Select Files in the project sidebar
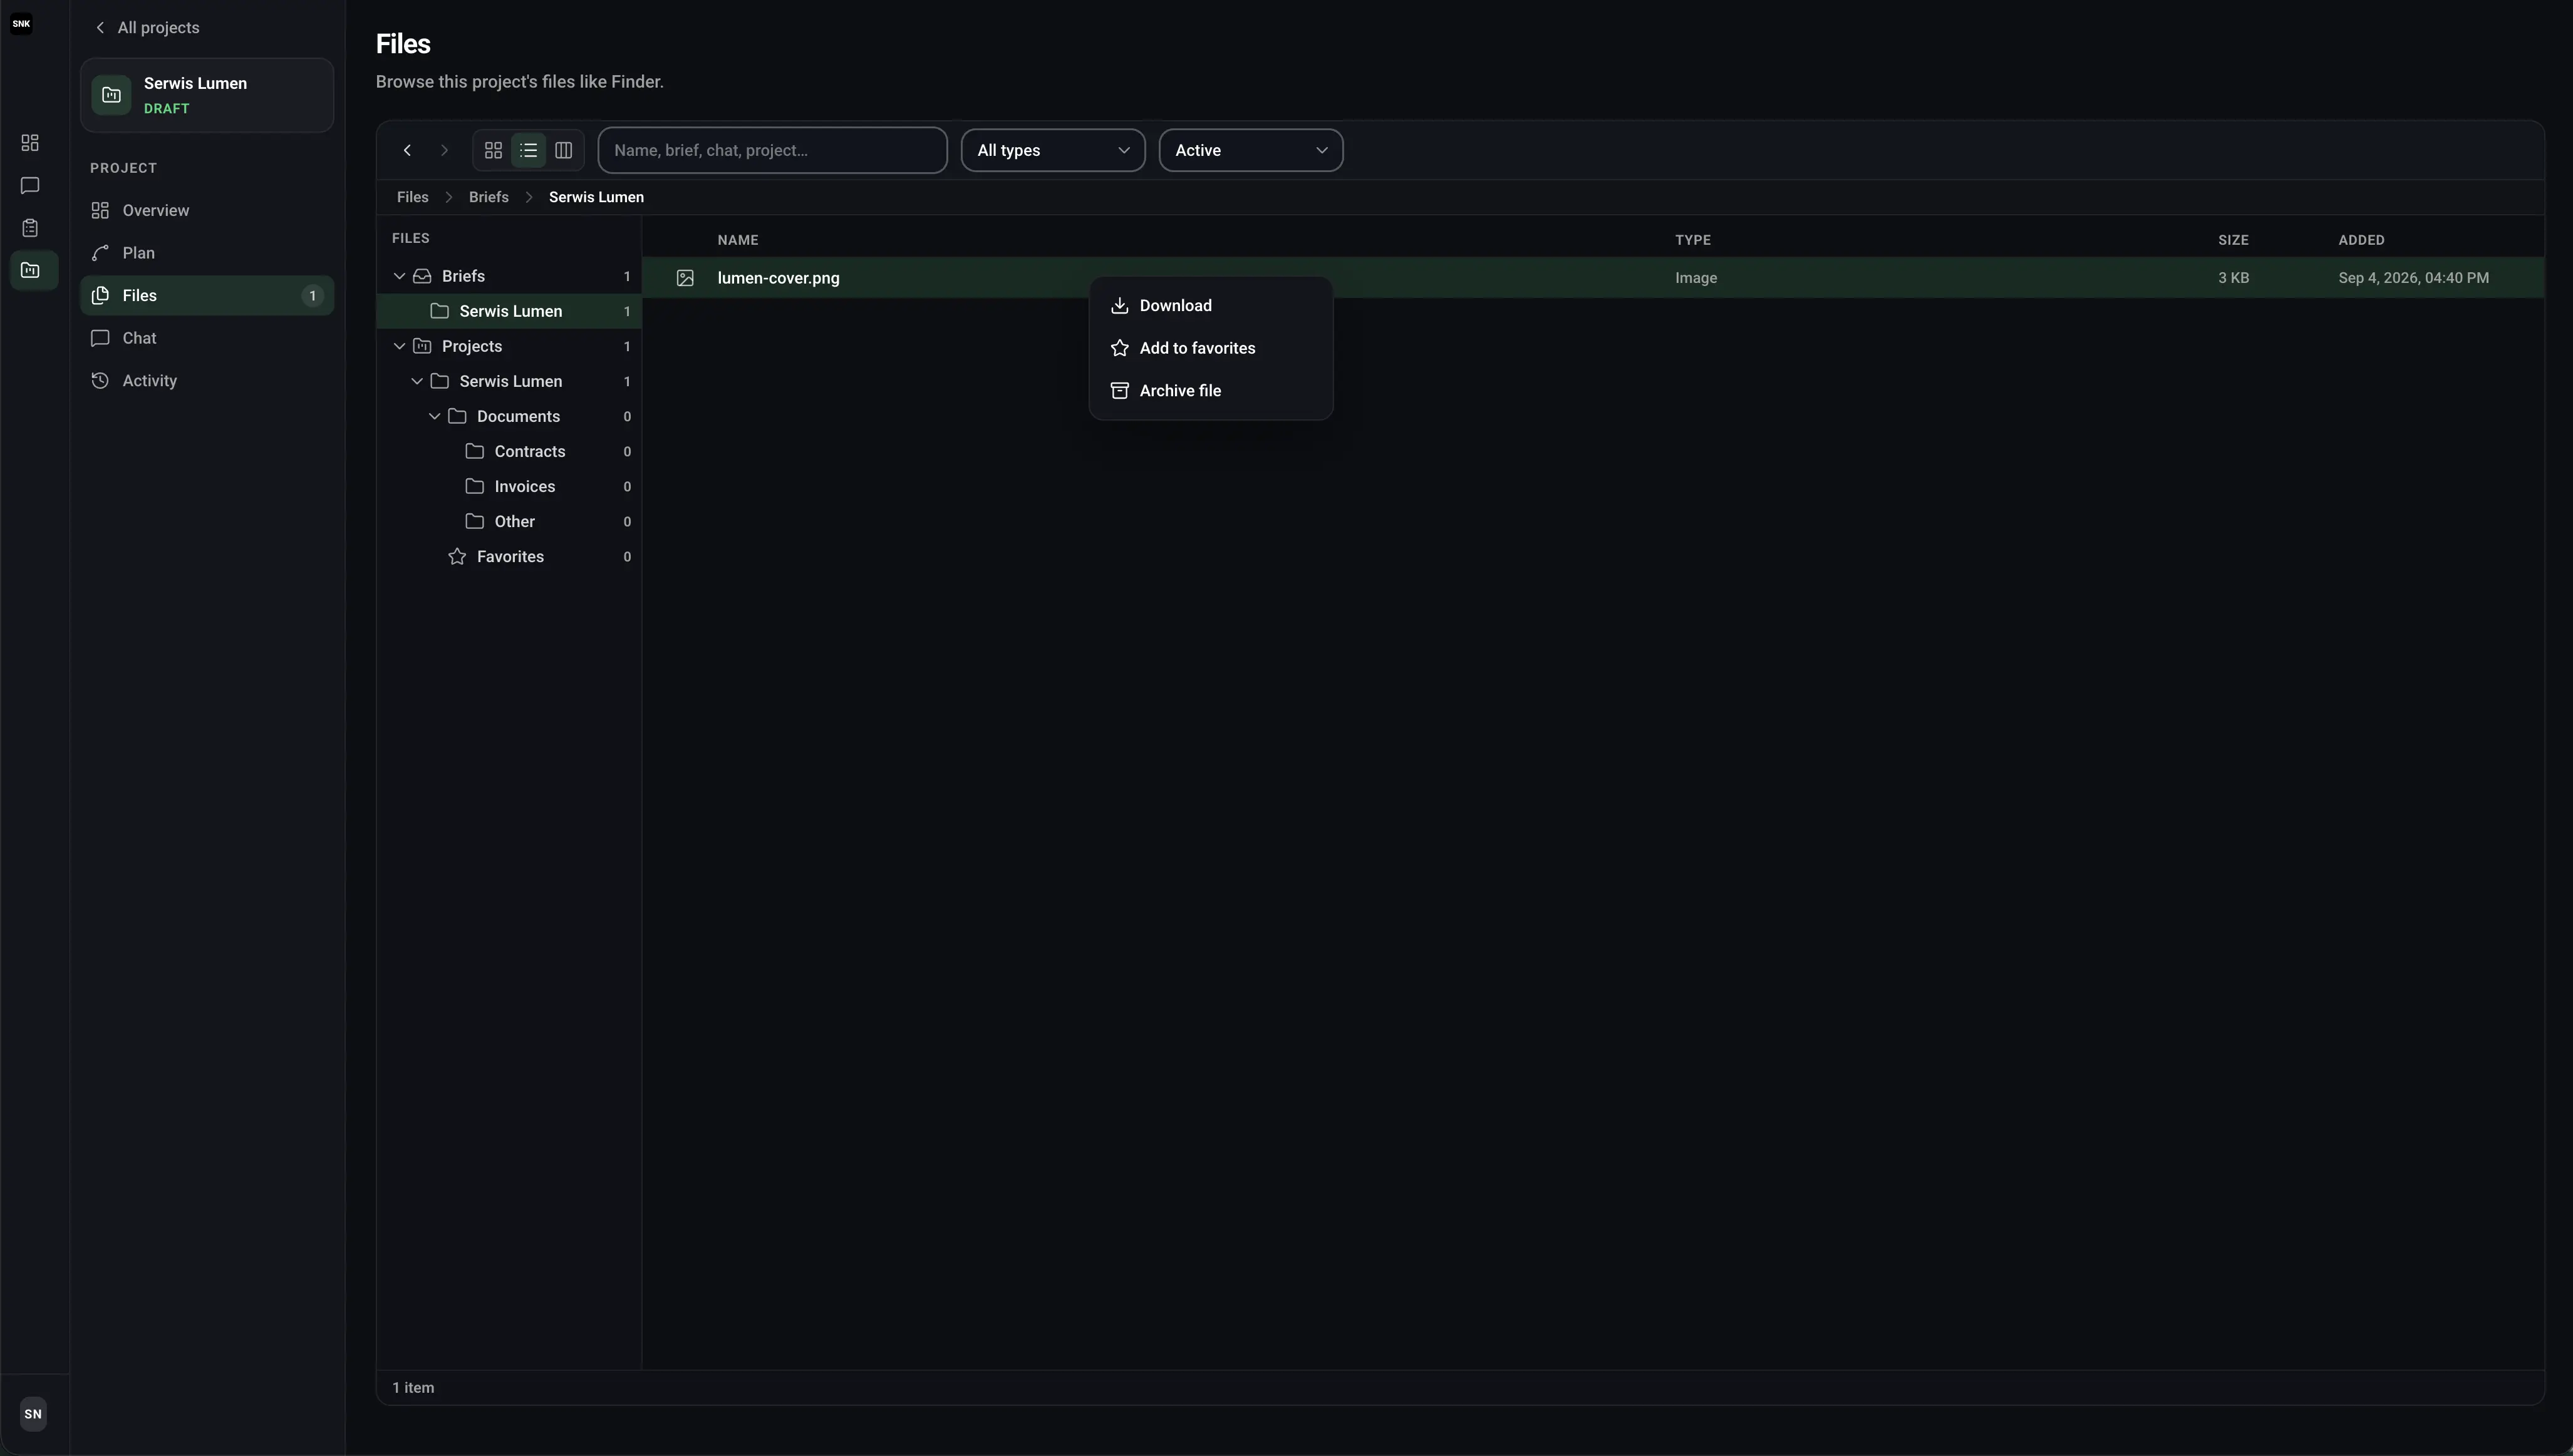Screen dimensions: 2573x1456 [x=207, y=296]
